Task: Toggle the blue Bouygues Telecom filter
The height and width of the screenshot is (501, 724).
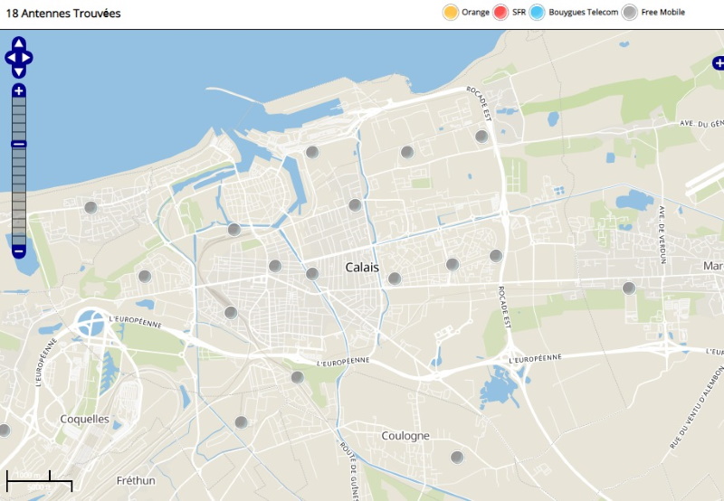Action: [537, 13]
